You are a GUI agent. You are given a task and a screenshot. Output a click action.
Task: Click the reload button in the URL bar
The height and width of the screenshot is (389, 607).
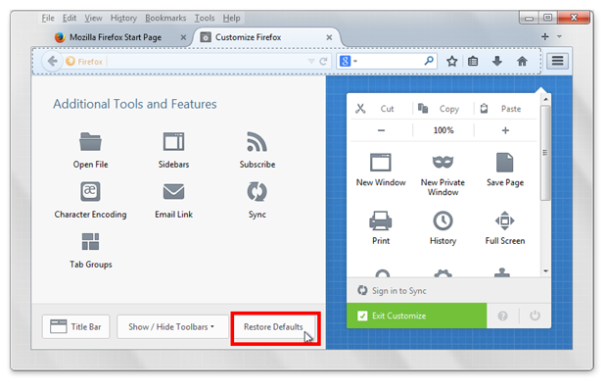323,61
